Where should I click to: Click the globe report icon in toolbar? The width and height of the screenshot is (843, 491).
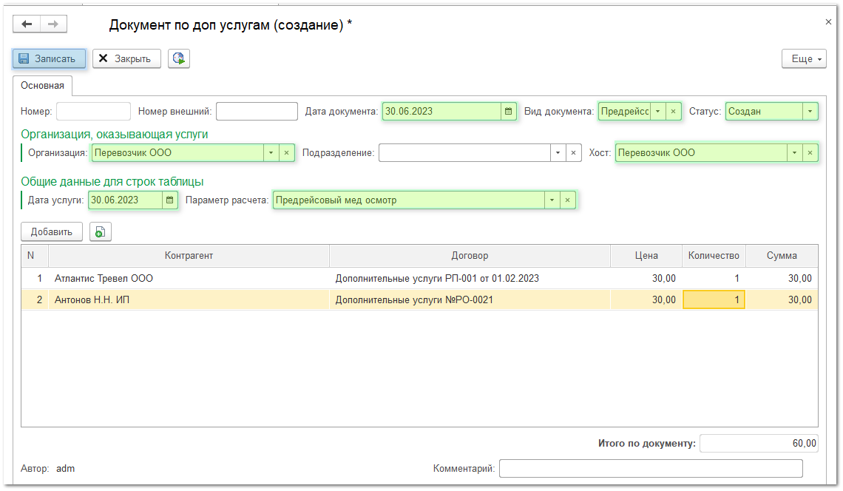(x=179, y=59)
